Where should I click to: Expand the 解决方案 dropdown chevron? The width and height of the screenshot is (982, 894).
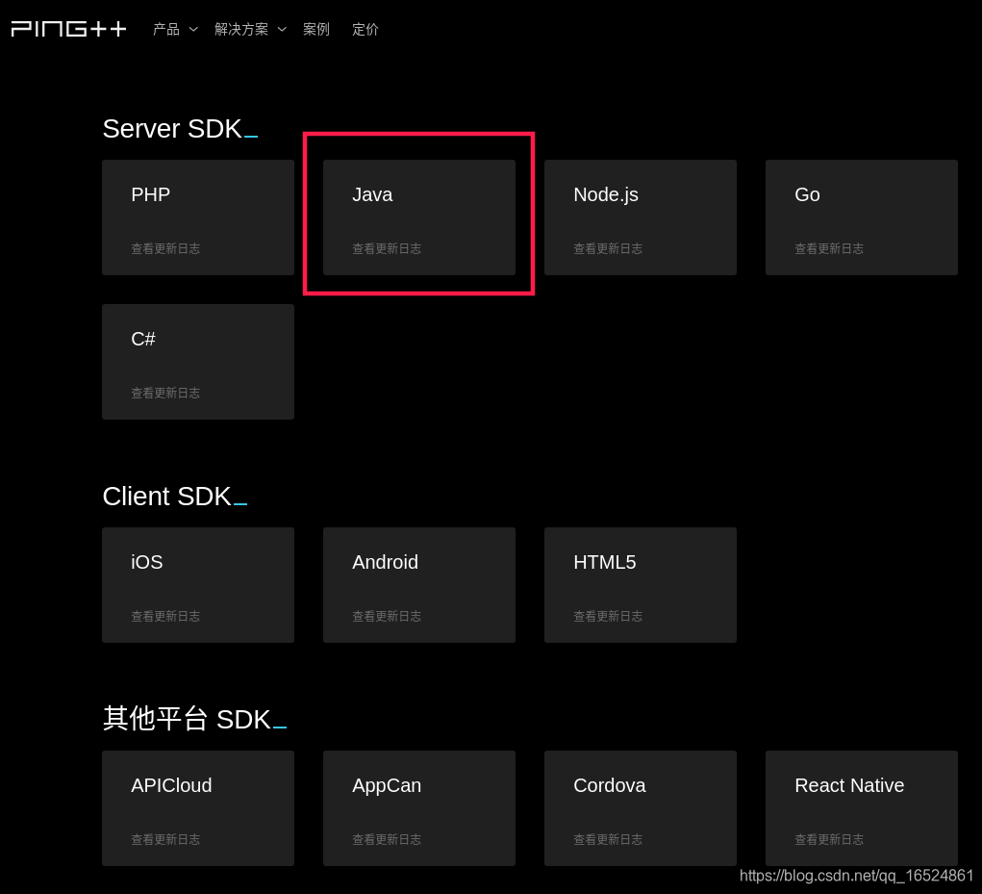click(282, 30)
